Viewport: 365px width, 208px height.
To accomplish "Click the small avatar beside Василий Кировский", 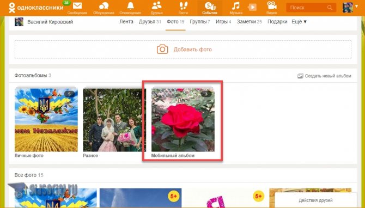I will pos(19,22).
